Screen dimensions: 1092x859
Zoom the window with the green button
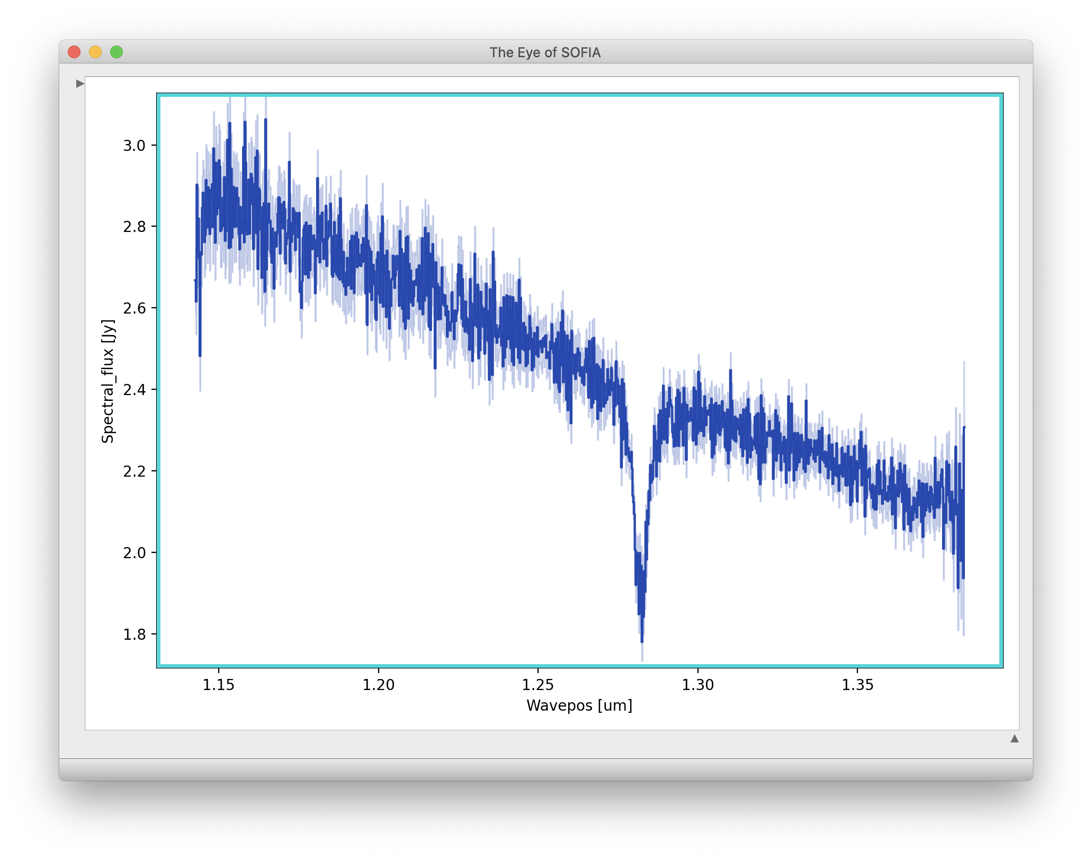pyautogui.click(x=116, y=52)
